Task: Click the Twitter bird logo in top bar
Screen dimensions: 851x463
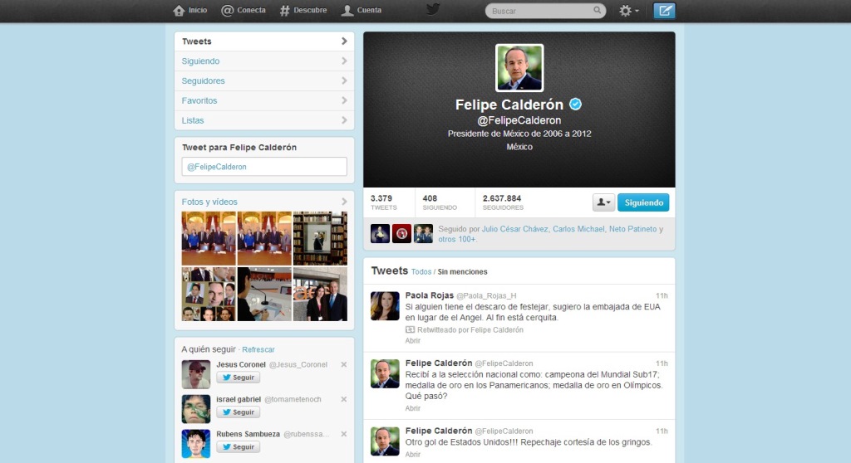Action: coord(432,10)
